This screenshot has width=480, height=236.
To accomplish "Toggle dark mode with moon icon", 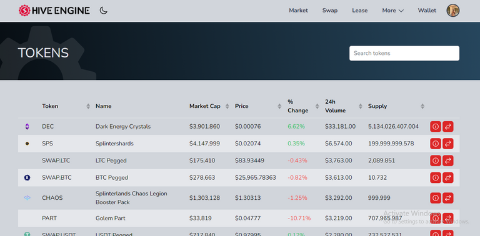I will [104, 11].
